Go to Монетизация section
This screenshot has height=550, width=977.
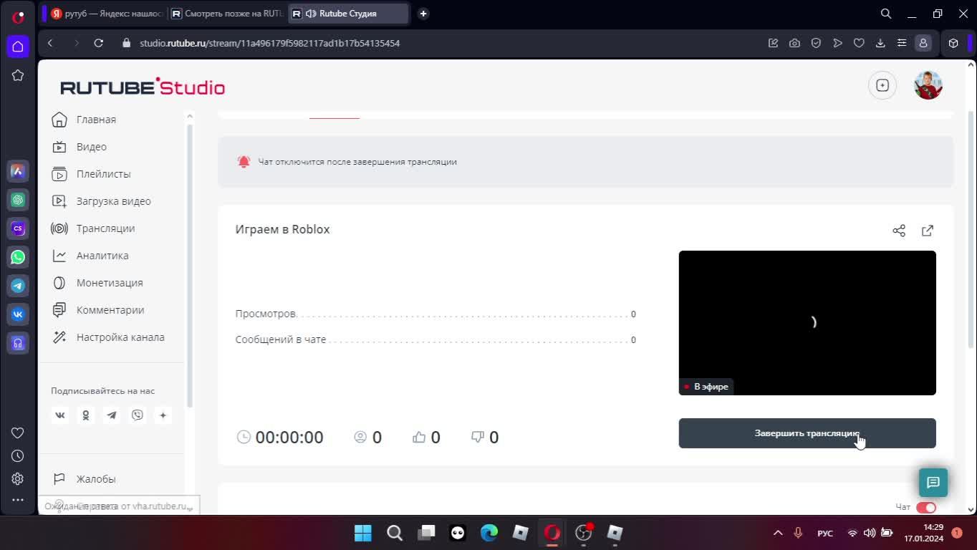pyautogui.click(x=110, y=283)
